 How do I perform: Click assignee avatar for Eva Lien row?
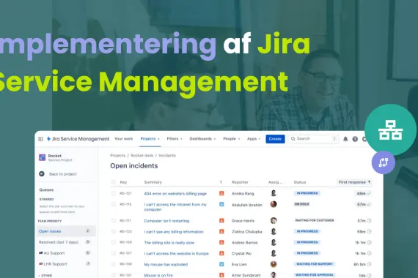coord(274,264)
